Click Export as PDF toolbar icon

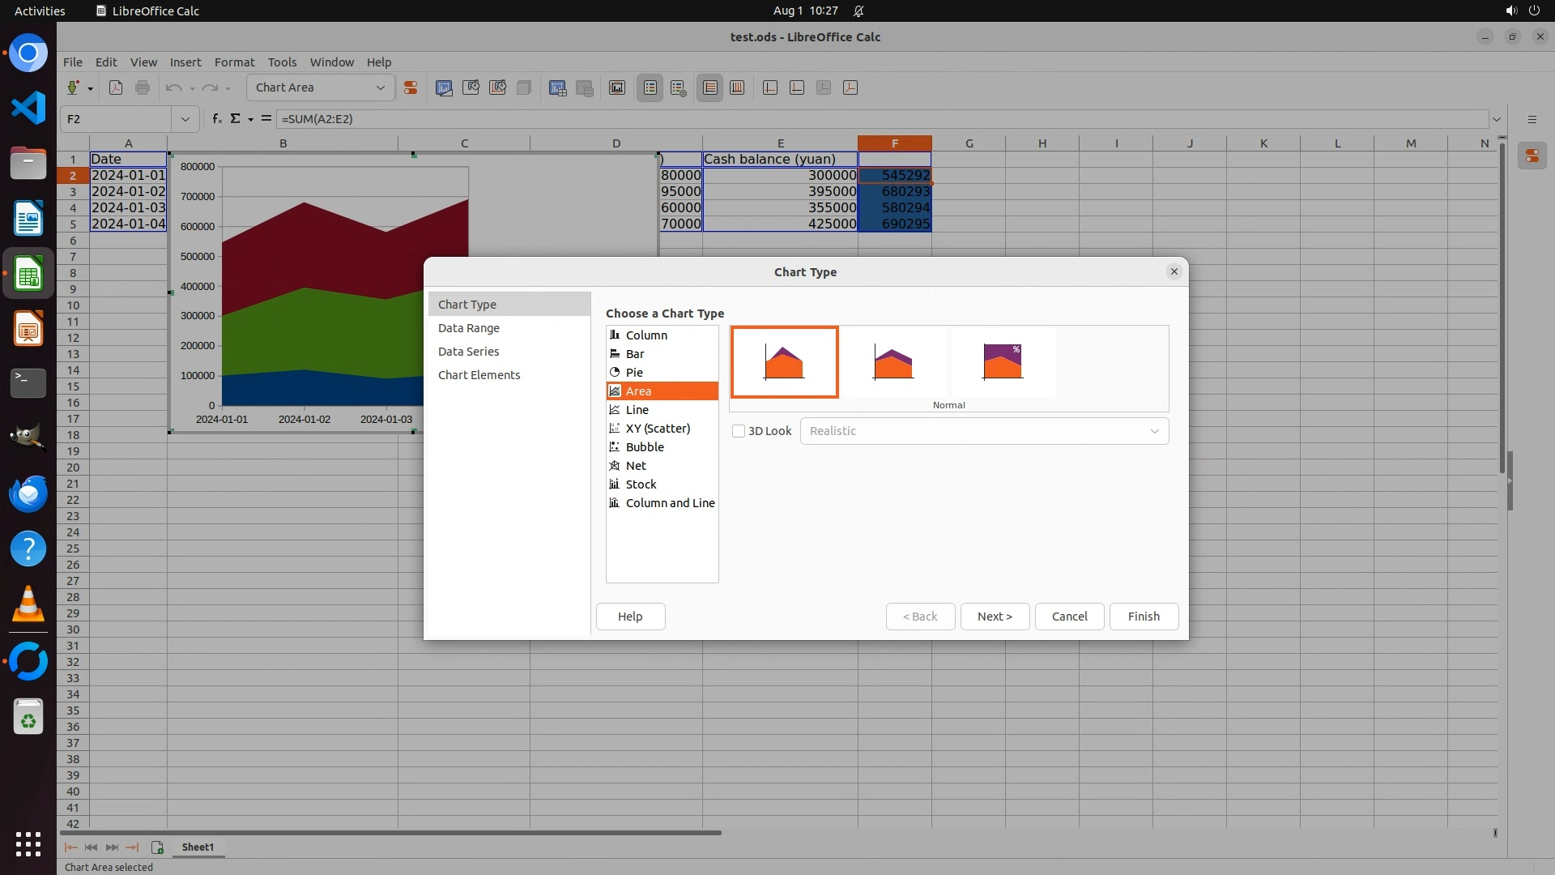[116, 87]
